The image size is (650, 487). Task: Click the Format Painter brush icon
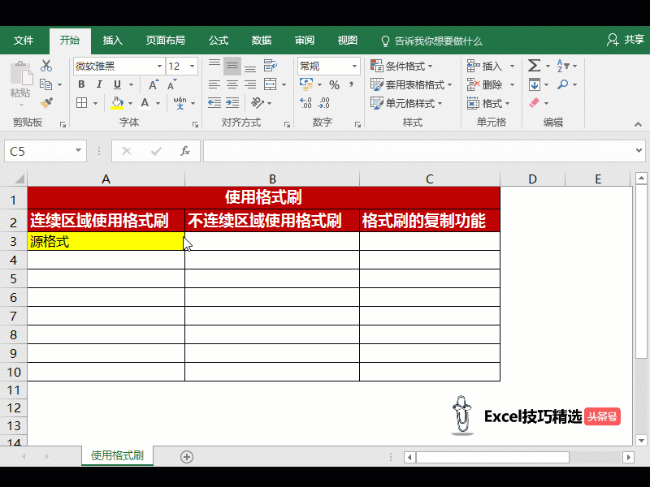point(46,103)
